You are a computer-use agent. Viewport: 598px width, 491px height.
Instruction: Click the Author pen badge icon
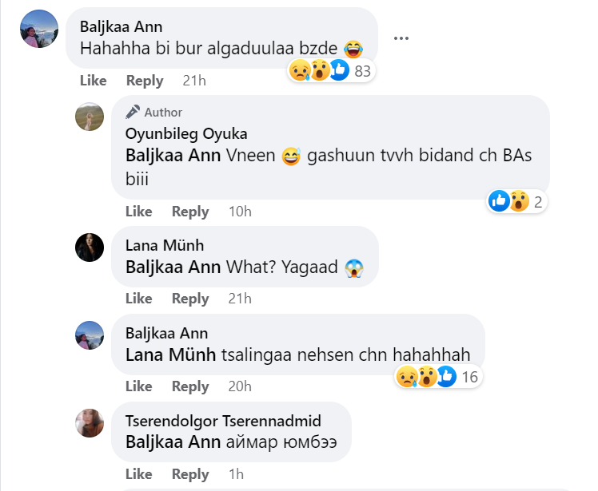133,112
